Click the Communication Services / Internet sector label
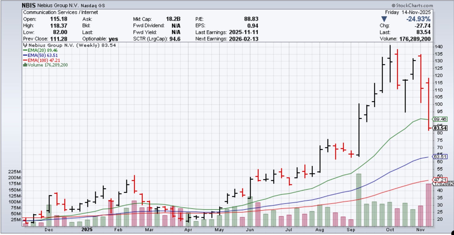This screenshot has height=235, width=454. click(61, 12)
